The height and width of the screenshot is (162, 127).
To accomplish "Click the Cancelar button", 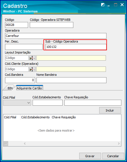I will [x=113, y=156].
